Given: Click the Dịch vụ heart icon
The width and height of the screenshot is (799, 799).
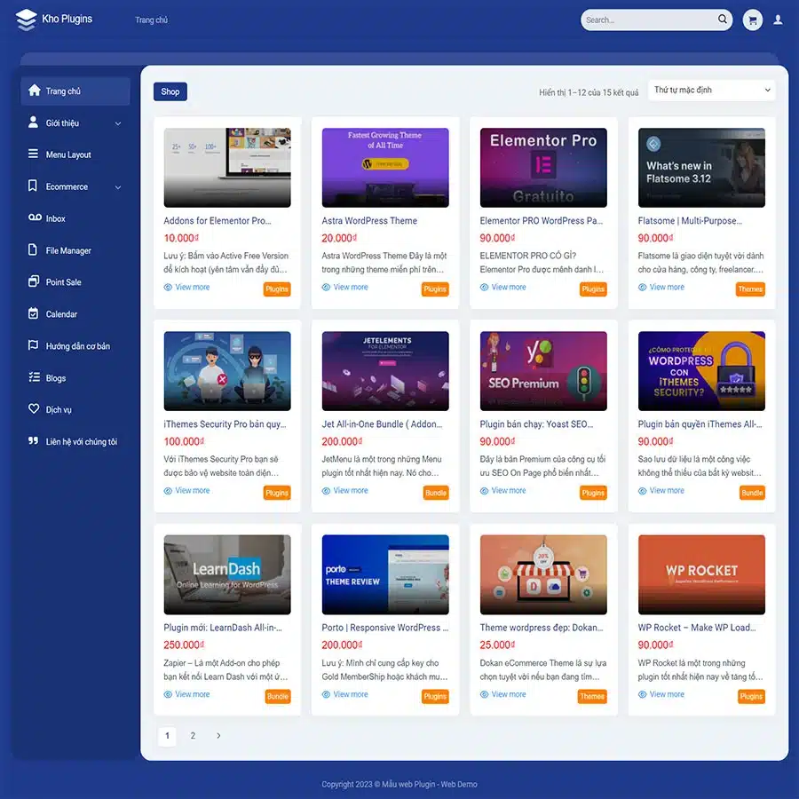Looking at the screenshot, I should pos(32,409).
